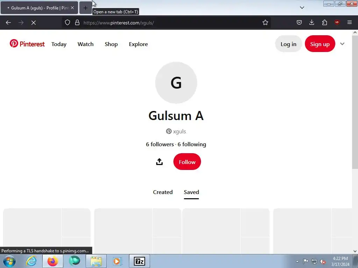This screenshot has width=358, height=268.
Task: Click the taskbar clock showing 4:22 PM
Action: click(340, 261)
